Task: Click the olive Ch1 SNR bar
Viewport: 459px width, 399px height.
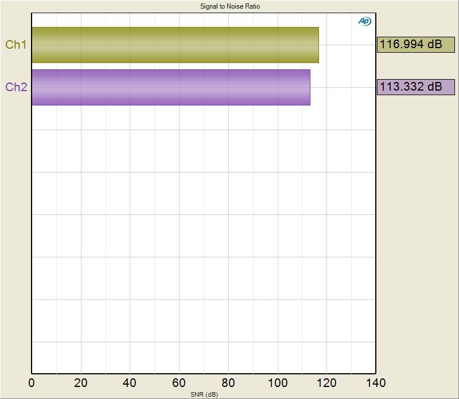Action: [x=175, y=45]
